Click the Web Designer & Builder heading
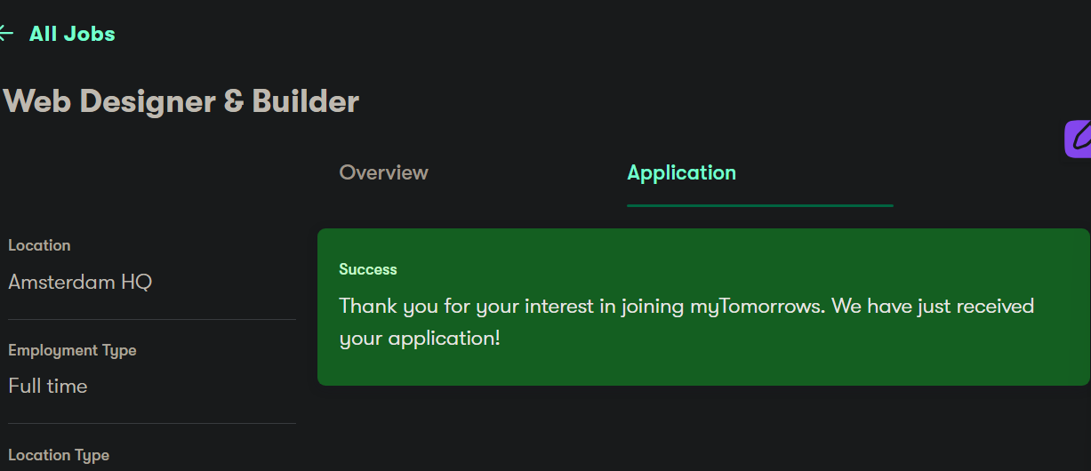This screenshot has width=1091, height=471. [x=181, y=101]
